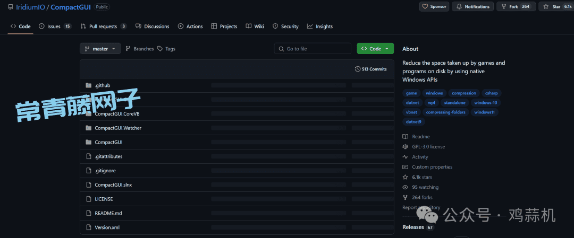Open the Wiki tab
Image resolution: width=574 pixels, height=238 pixels.
coord(255,27)
